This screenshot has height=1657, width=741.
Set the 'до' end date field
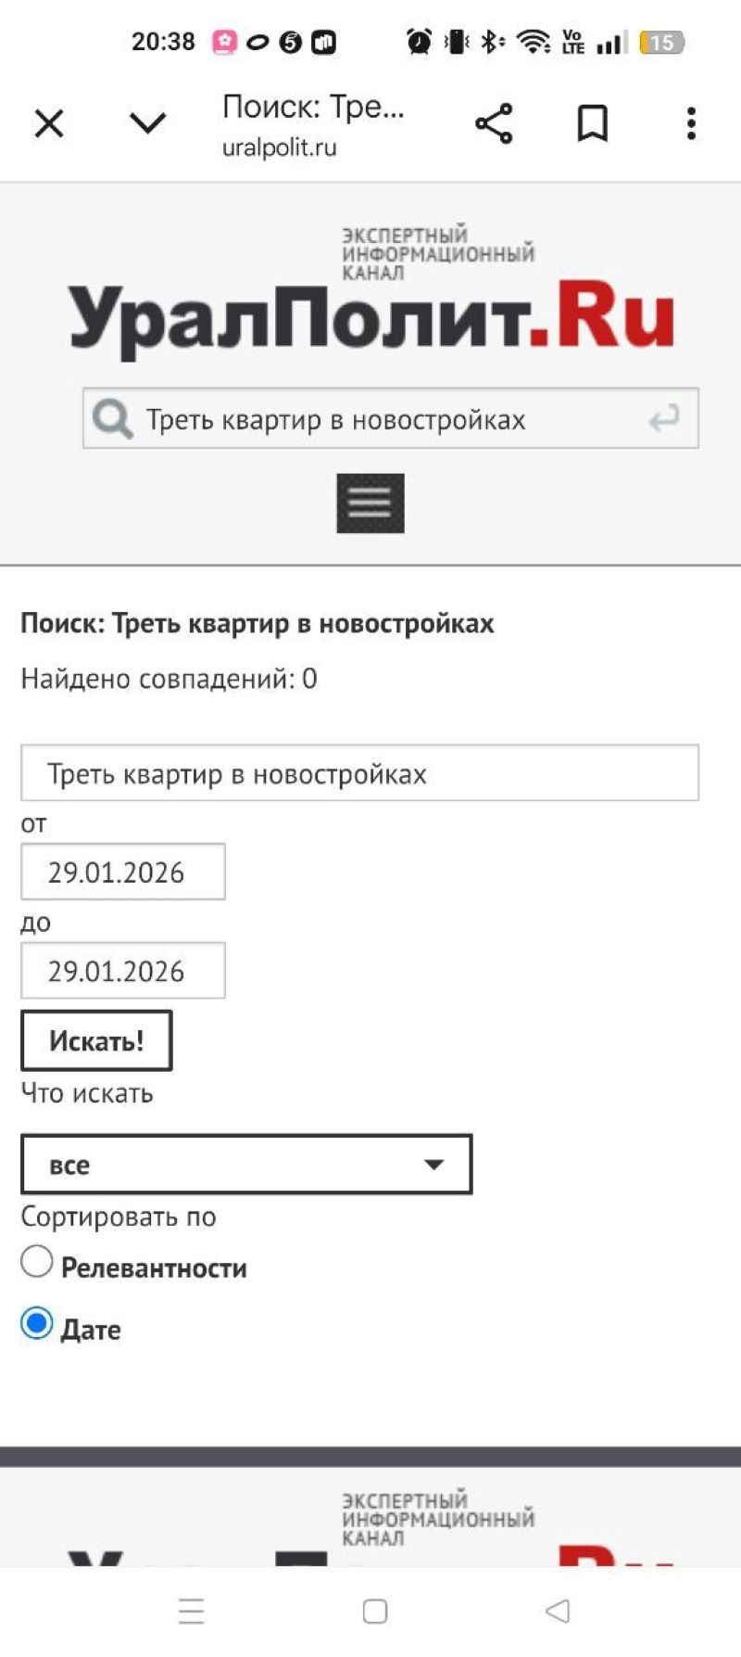(x=123, y=971)
